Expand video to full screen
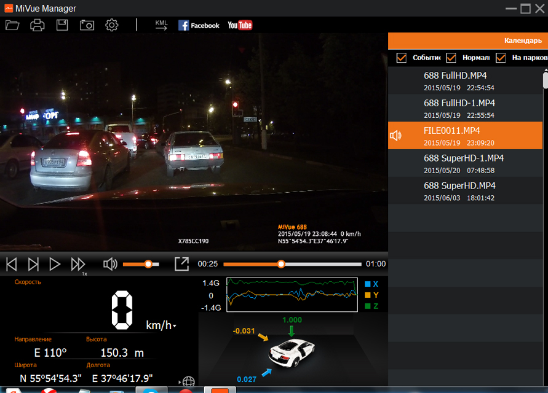 point(181,264)
